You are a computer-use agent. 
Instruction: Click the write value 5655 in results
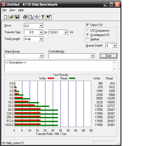(99, 98)
